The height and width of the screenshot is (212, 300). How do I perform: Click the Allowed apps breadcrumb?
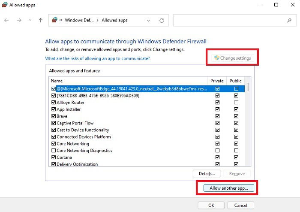[114, 20]
